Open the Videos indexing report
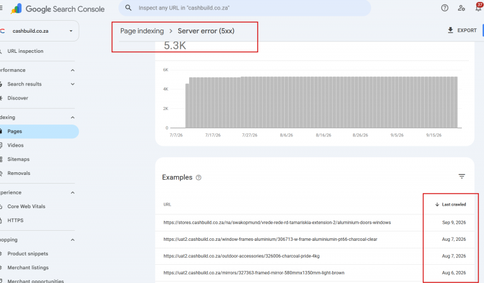The width and height of the screenshot is (484, 283). 15,145
